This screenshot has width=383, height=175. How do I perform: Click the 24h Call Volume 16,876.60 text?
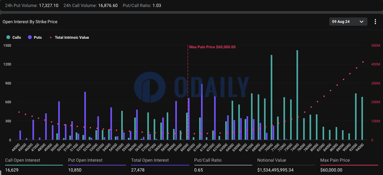pyautogui.click(x=90, y=6)
